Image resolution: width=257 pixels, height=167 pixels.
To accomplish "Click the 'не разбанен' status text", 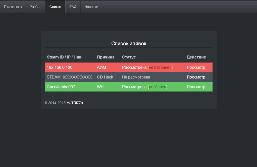I will pyautogui.click(x=160, y=67).
